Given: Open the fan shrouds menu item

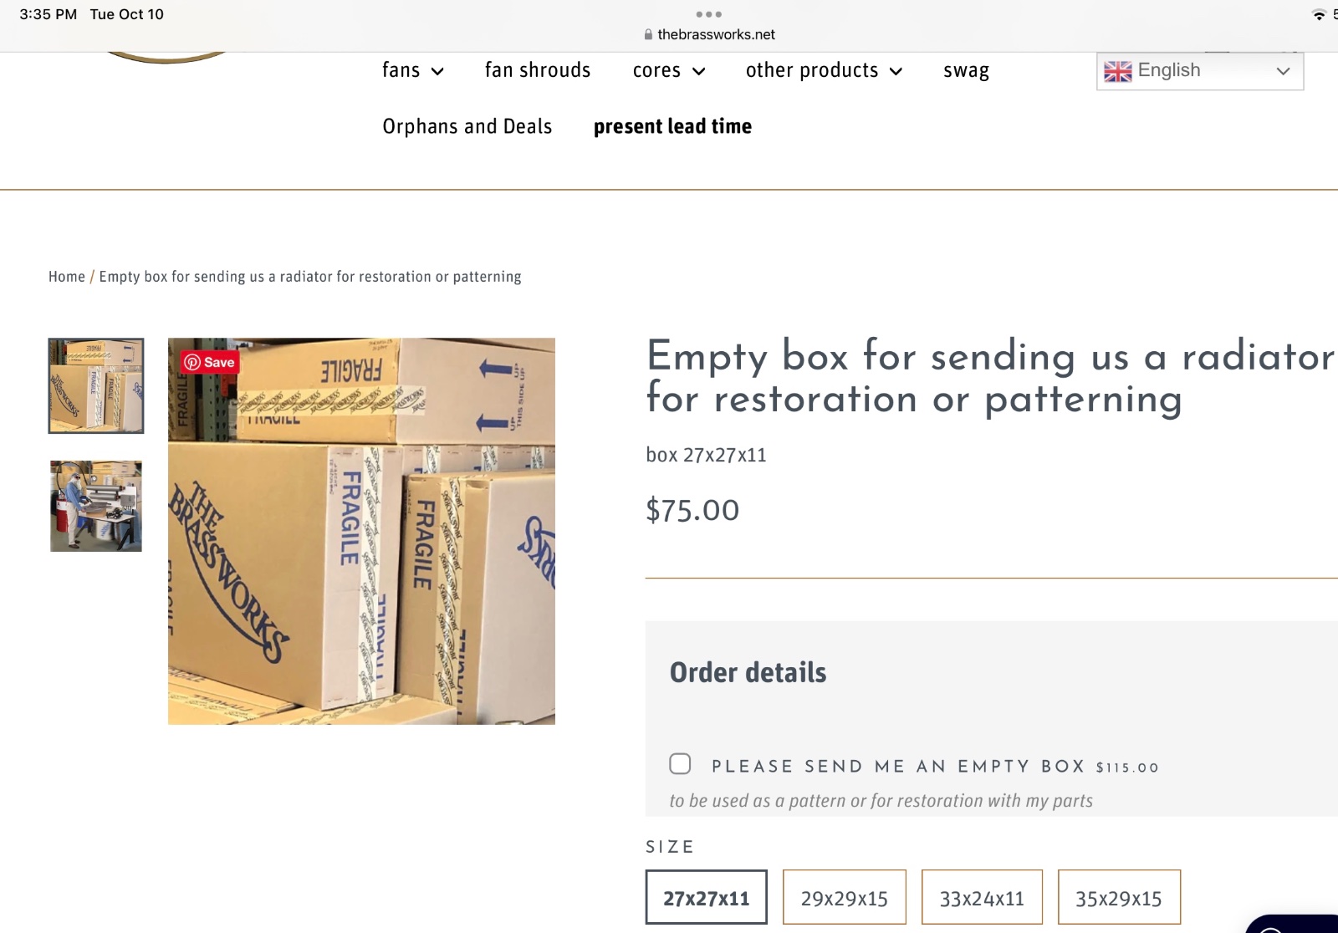Looking at the screenshot, I should click(538, 70).
